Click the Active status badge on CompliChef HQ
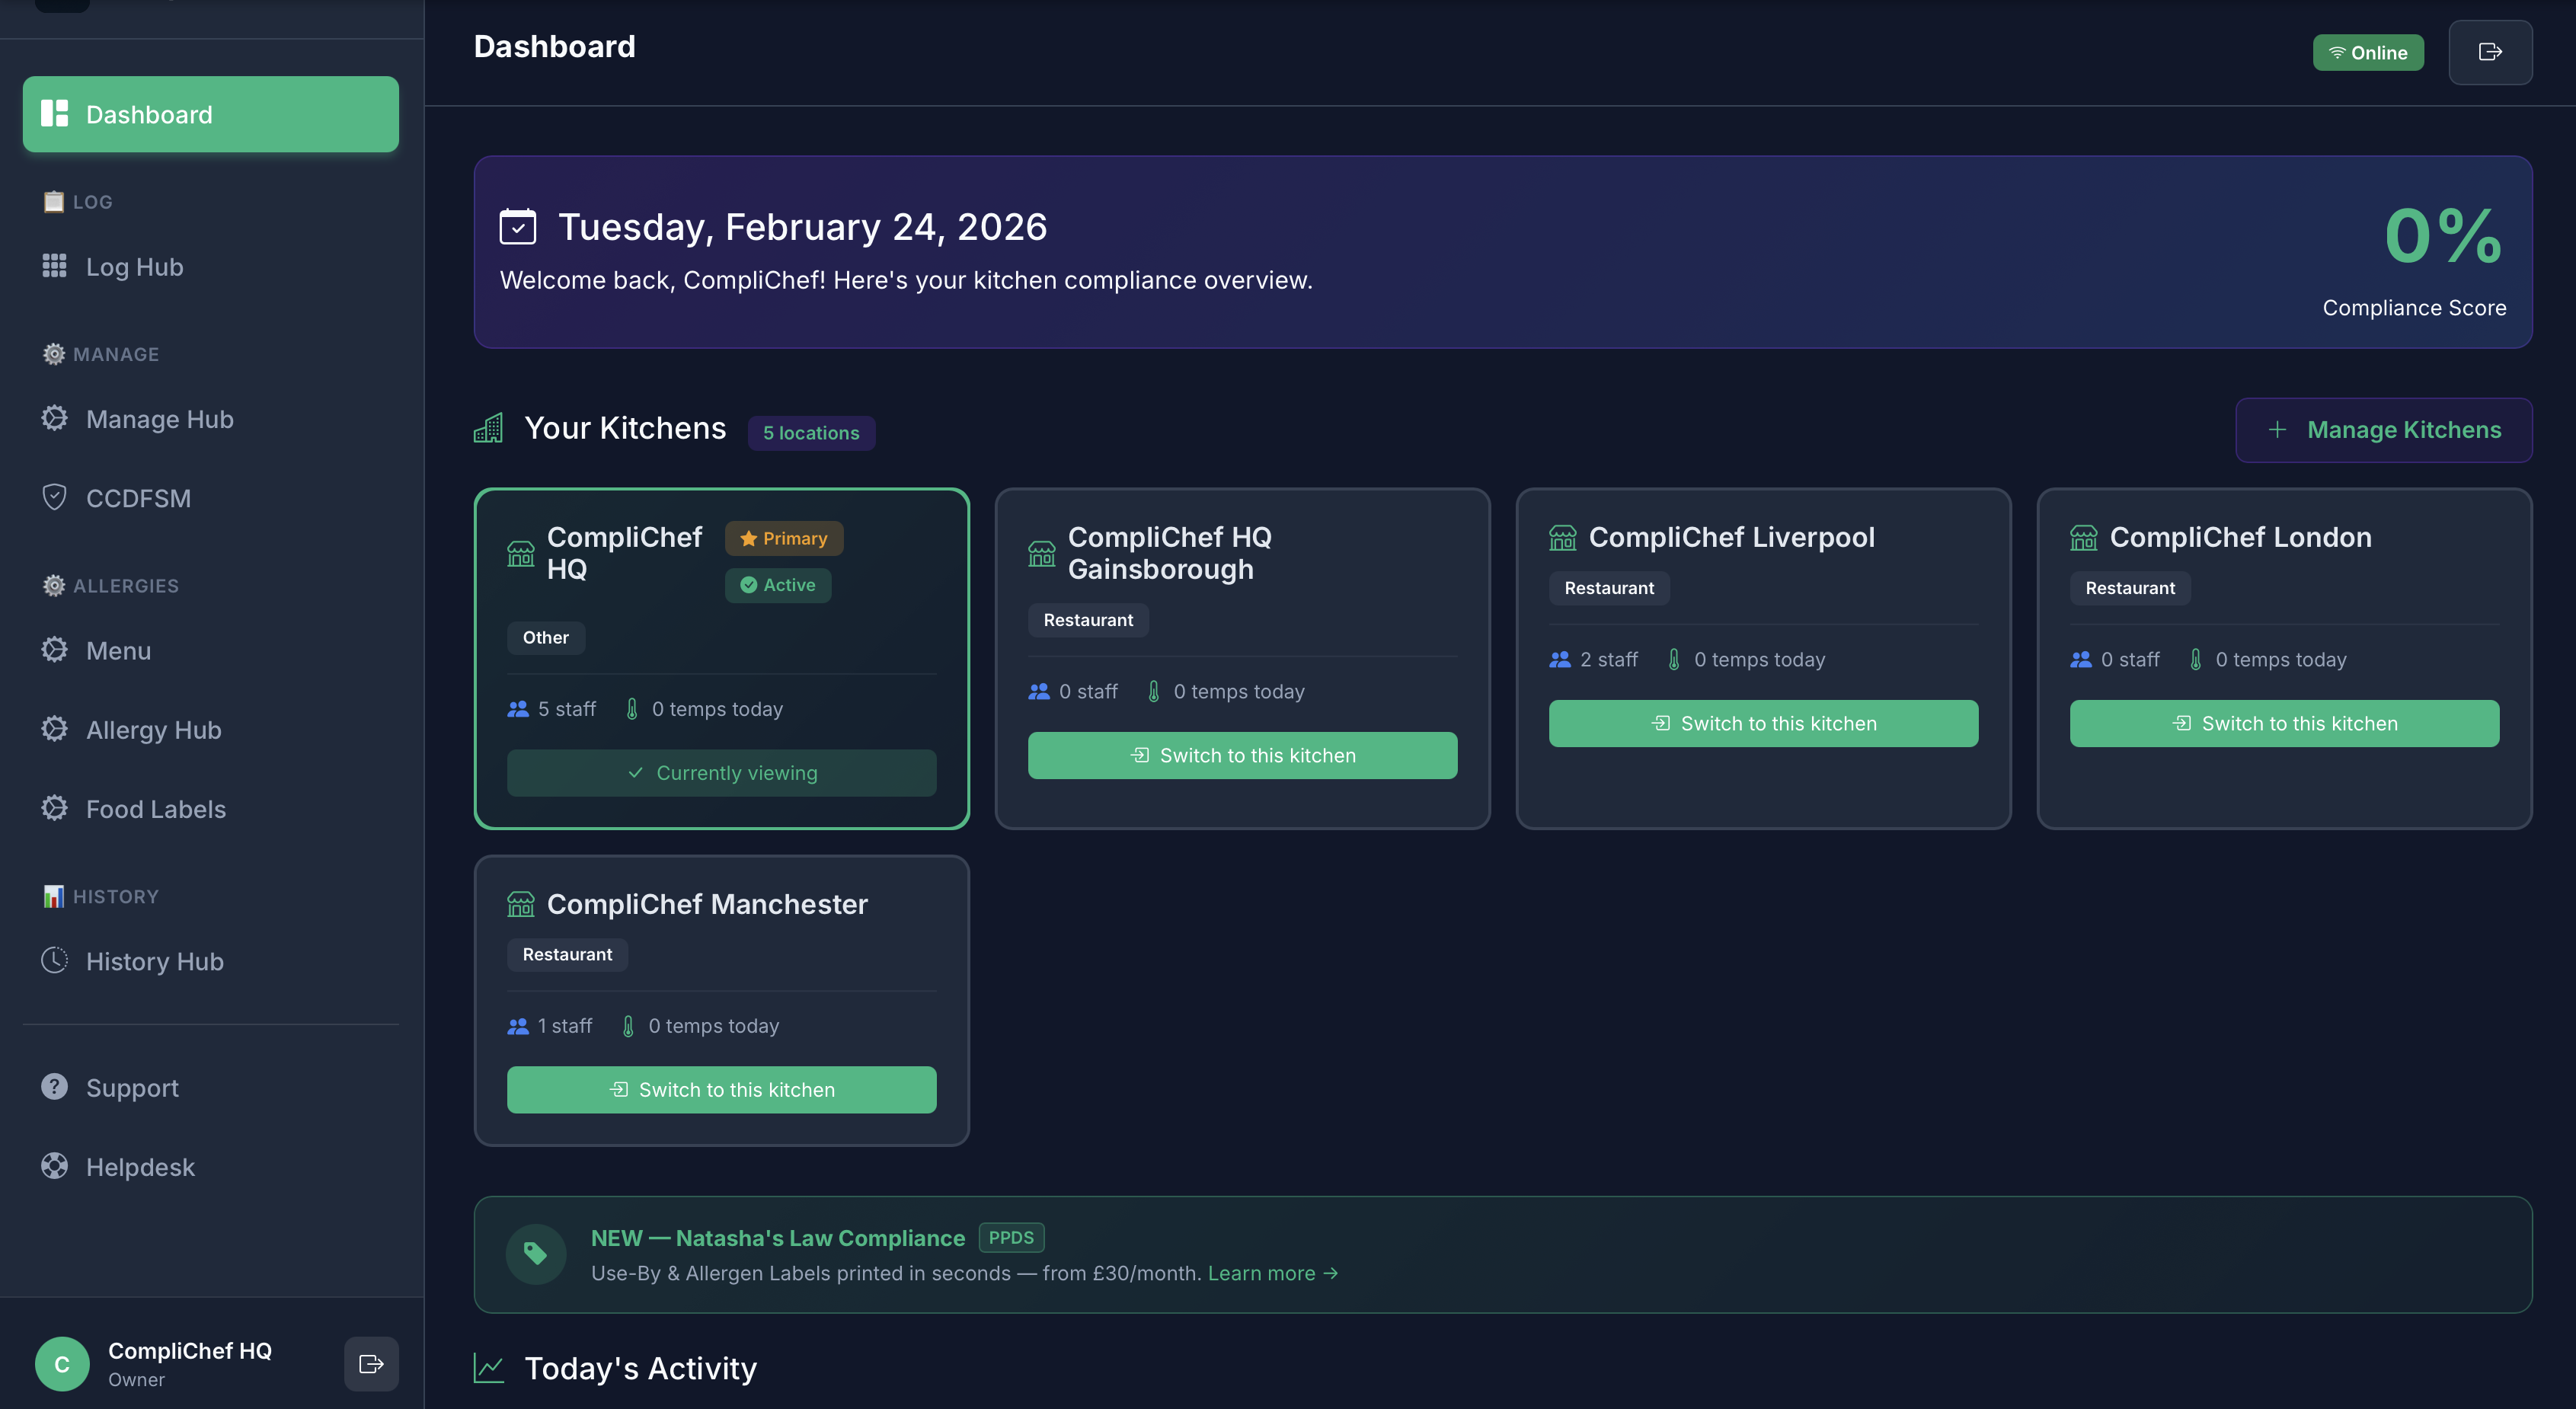Viewport: 2576px width, 1409px height. point(777,585)
